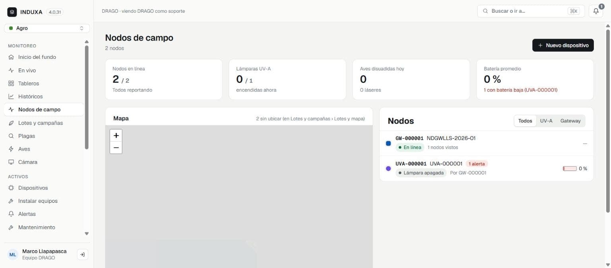Open the Agro workspace dropdown
The image size is (611, 268).
(x=47, y=28)
